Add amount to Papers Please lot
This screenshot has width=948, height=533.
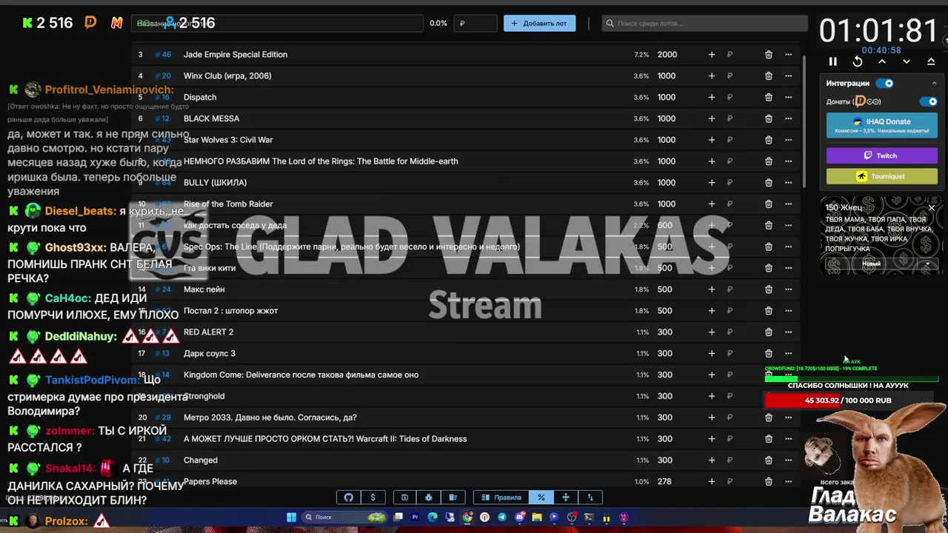[712, 482]
